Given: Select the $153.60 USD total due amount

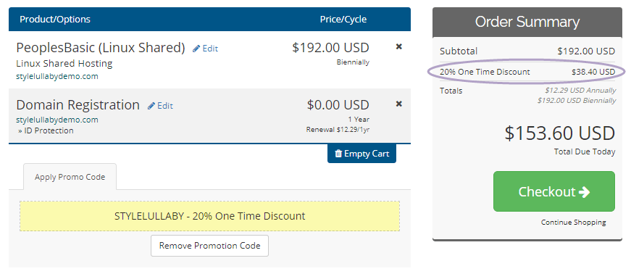Looking at the screenshot, I should point(560,133).
